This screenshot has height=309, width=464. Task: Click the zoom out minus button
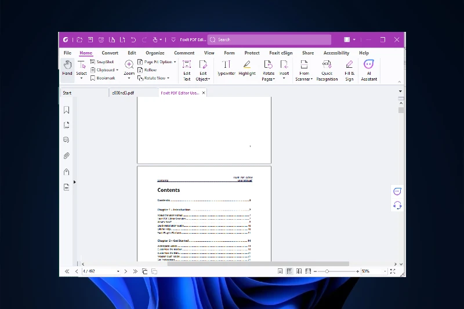click(x=315, y=271)
